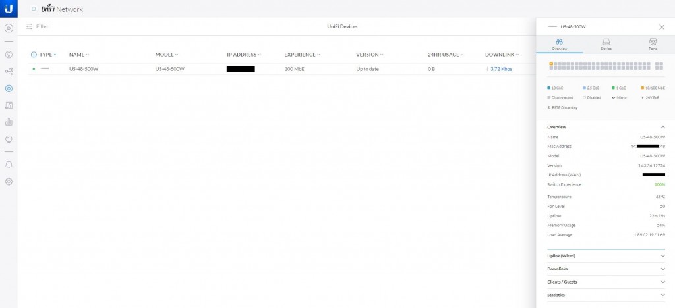The height and width of the screenshot is (308, 675).
Task: Close the US-48-500W details panel
Action: [x=662, y=27]
